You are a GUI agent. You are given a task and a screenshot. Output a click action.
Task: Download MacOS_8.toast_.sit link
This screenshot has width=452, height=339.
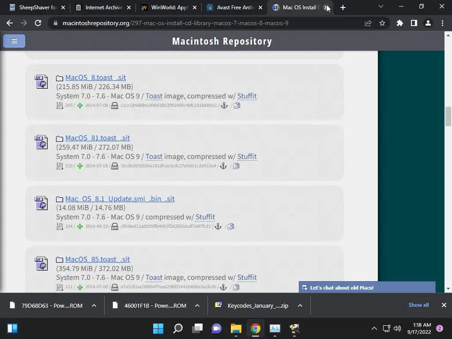(95, 78)
